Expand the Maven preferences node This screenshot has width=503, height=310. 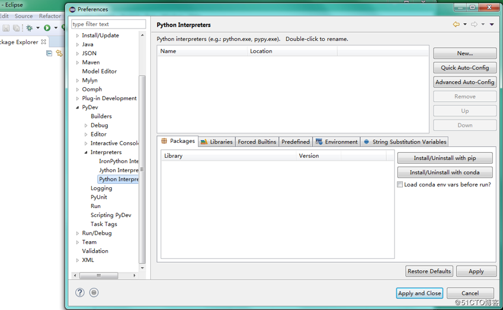[x=77, y=63]
